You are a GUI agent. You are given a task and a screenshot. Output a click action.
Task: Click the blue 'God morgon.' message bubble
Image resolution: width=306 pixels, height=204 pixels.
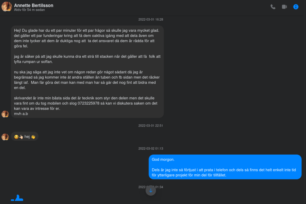[x=225, y=167]
